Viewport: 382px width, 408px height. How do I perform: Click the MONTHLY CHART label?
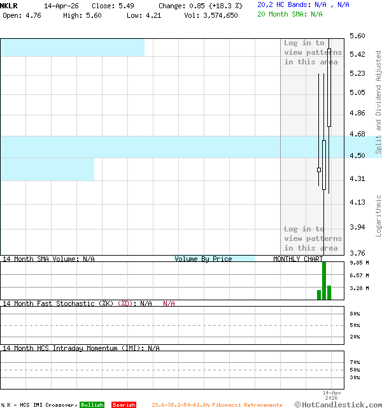pos(298,259)
